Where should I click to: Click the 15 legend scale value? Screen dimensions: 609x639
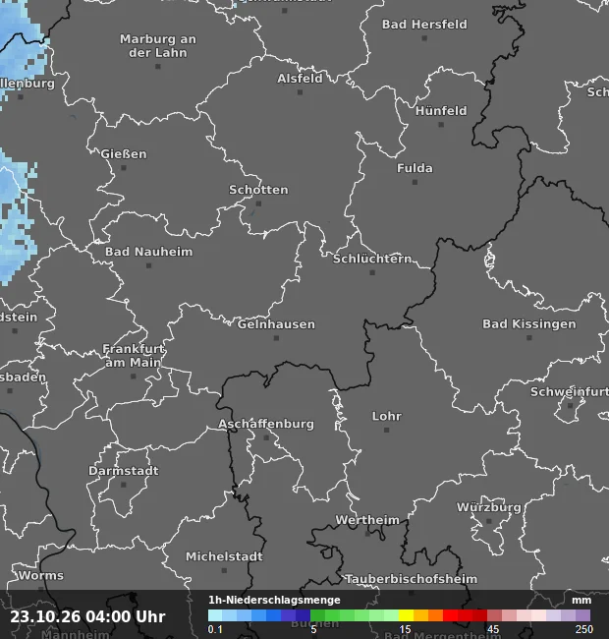[x=405, y=629]
